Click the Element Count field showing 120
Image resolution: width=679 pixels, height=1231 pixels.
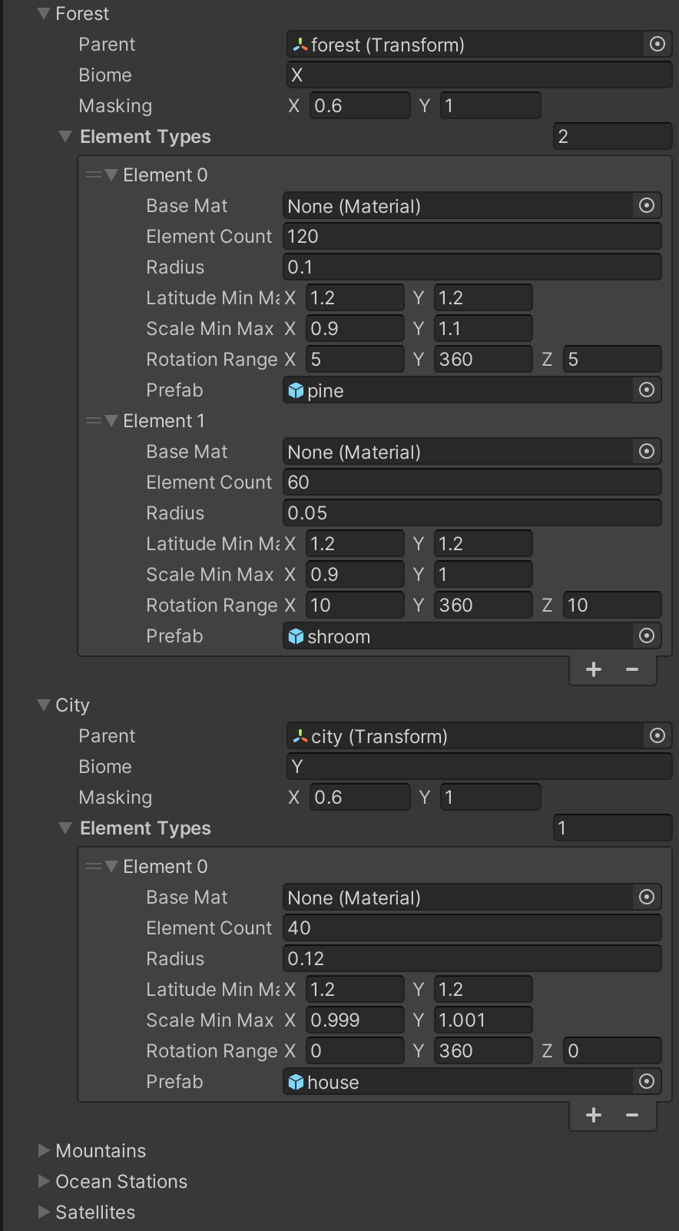(x=472, y=237)
